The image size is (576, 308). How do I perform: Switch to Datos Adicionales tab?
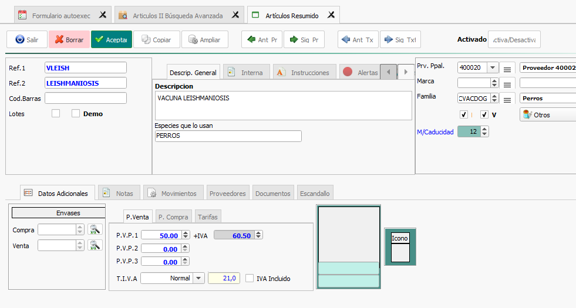pos(58,193)
